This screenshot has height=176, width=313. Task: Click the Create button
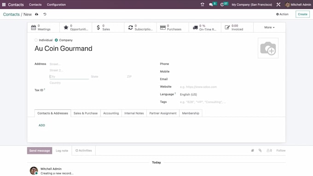coord(302,14)
